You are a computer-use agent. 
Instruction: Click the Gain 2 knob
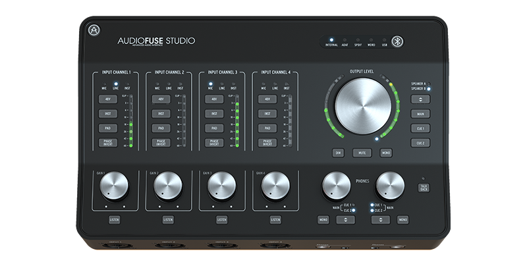(x=168, y=187)
